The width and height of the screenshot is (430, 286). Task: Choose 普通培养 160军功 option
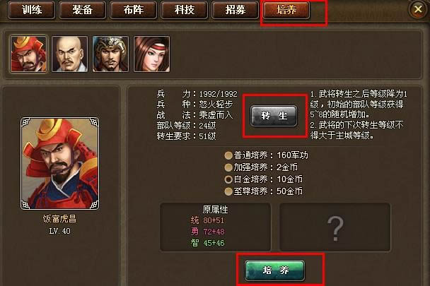[x=267, y=155]
